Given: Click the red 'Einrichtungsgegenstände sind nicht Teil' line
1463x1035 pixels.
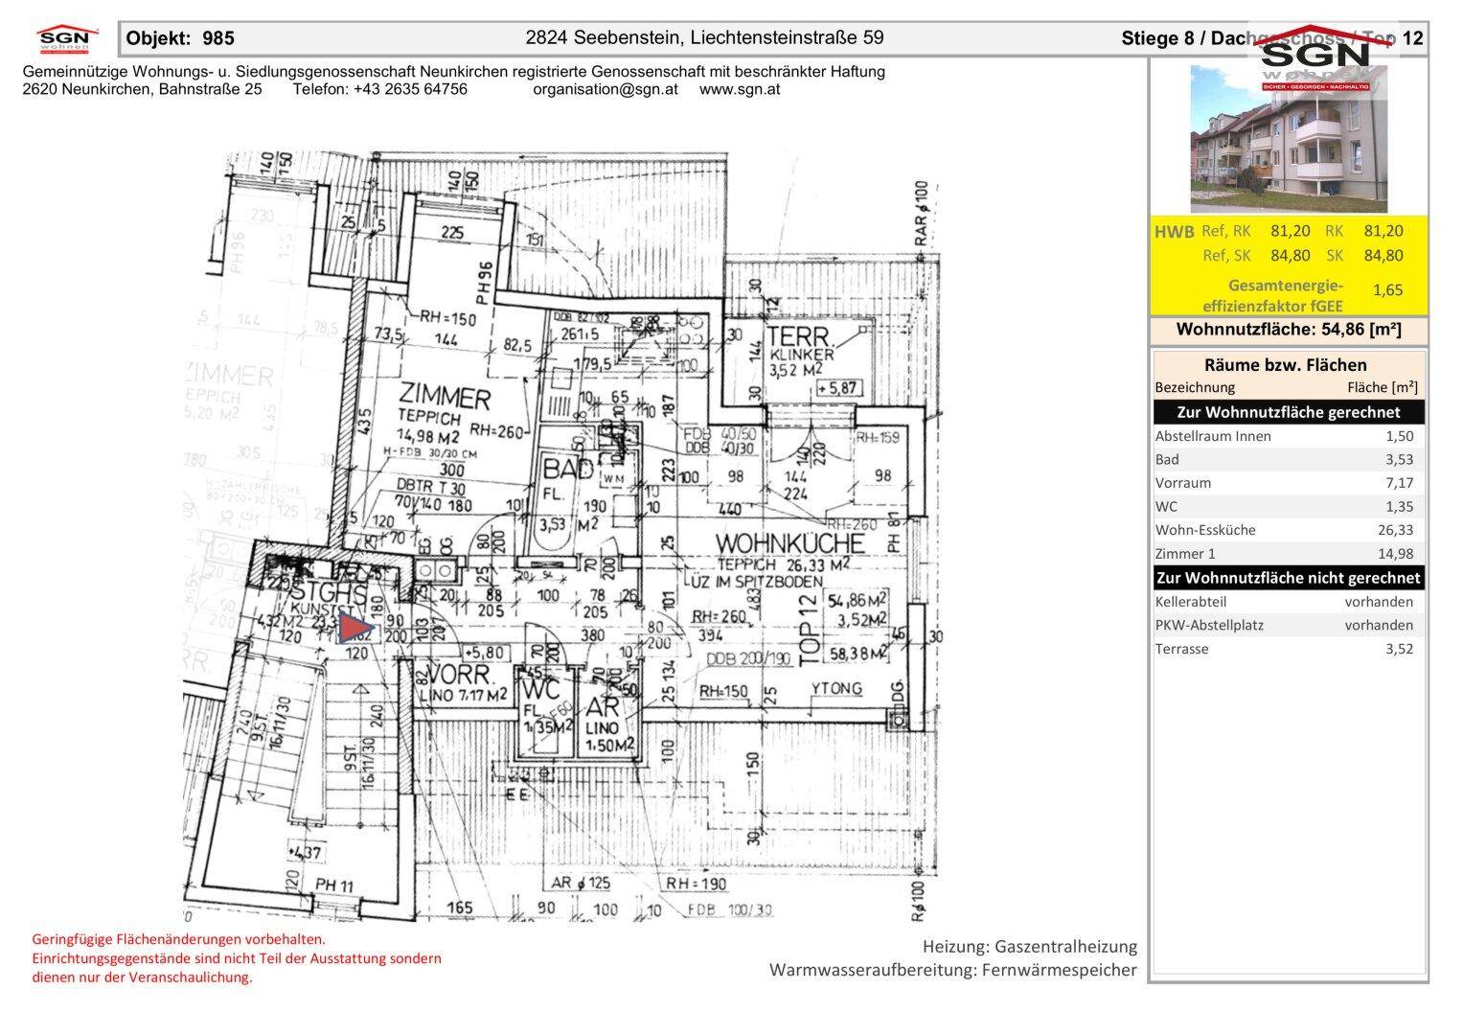Looking at the screenshot, I should [237, 958].
